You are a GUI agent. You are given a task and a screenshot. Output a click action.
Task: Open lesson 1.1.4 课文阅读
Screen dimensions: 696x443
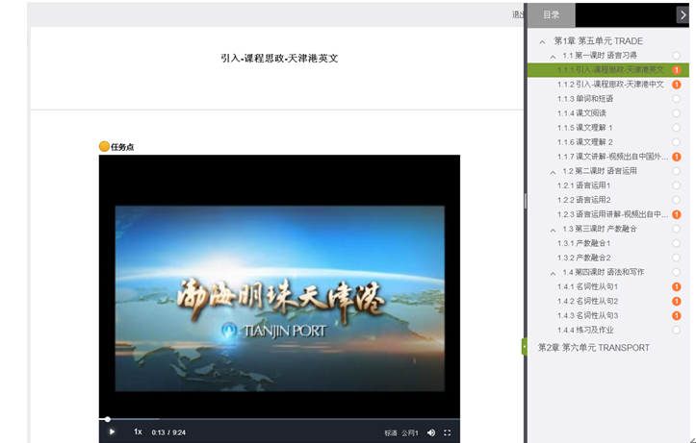[581, 113]
